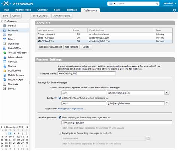178x151 pixels.
Task: Open the Reply-to email address dropdown
Action: 167,103
